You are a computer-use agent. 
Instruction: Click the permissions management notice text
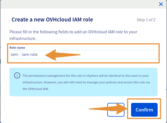click(86, 82)
